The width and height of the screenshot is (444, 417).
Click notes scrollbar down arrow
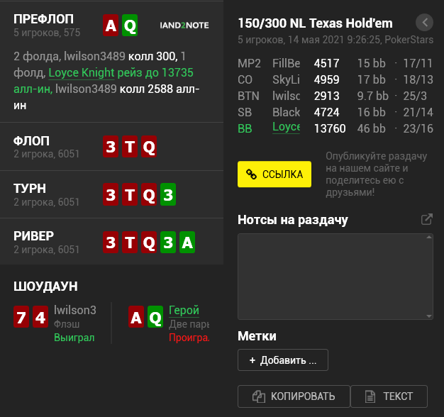(x=429, y=316)
